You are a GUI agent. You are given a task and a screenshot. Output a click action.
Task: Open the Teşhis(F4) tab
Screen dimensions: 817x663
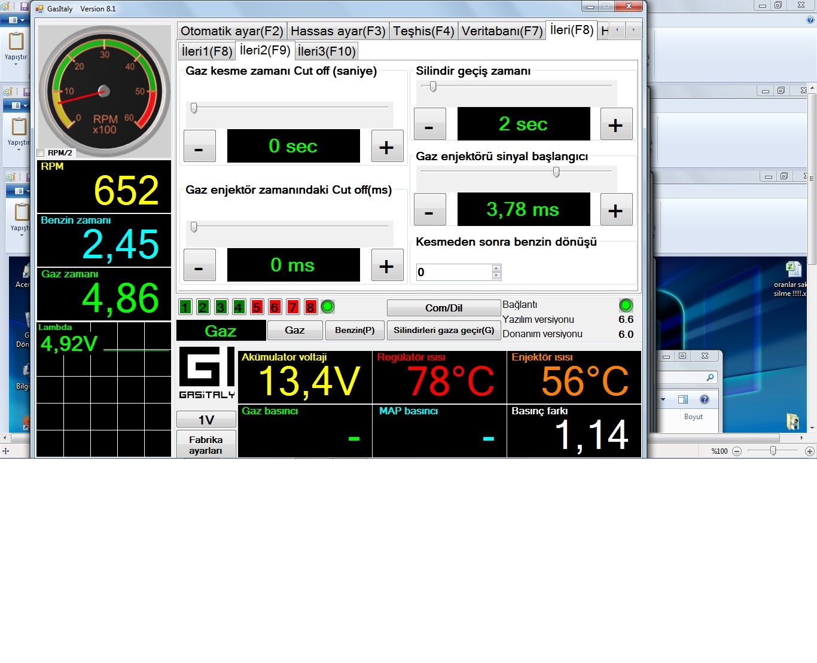(423, 31)
